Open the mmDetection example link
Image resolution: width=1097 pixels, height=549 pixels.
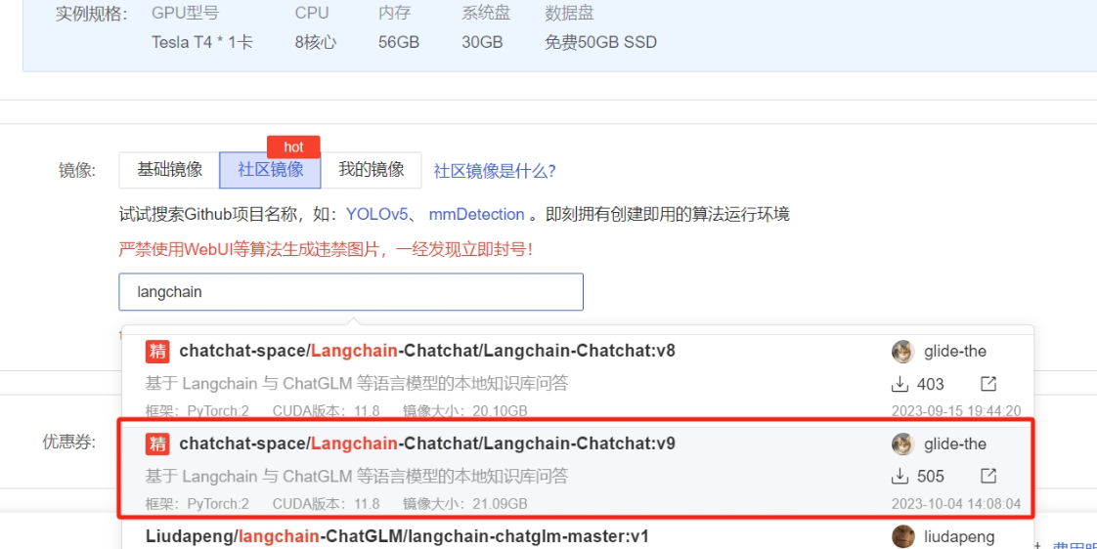click(x=476, y=214)
